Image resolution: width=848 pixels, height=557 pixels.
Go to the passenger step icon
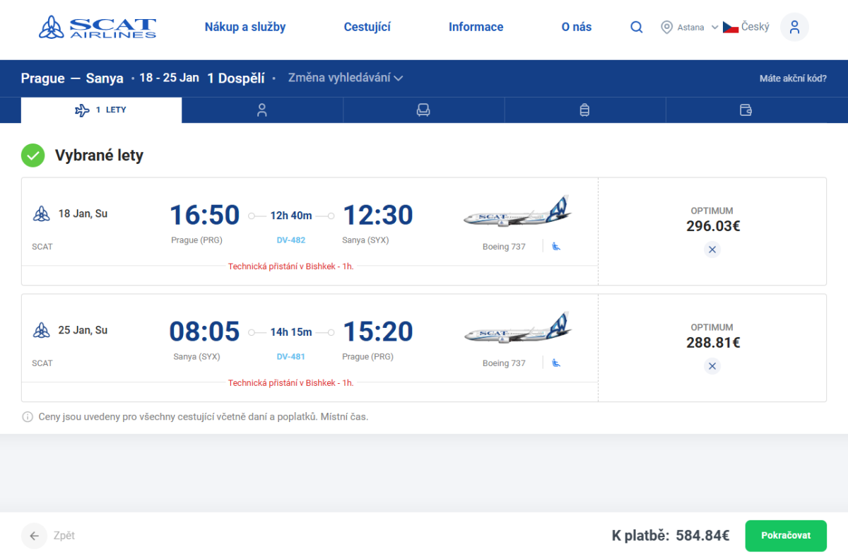(x=262, y=110)
